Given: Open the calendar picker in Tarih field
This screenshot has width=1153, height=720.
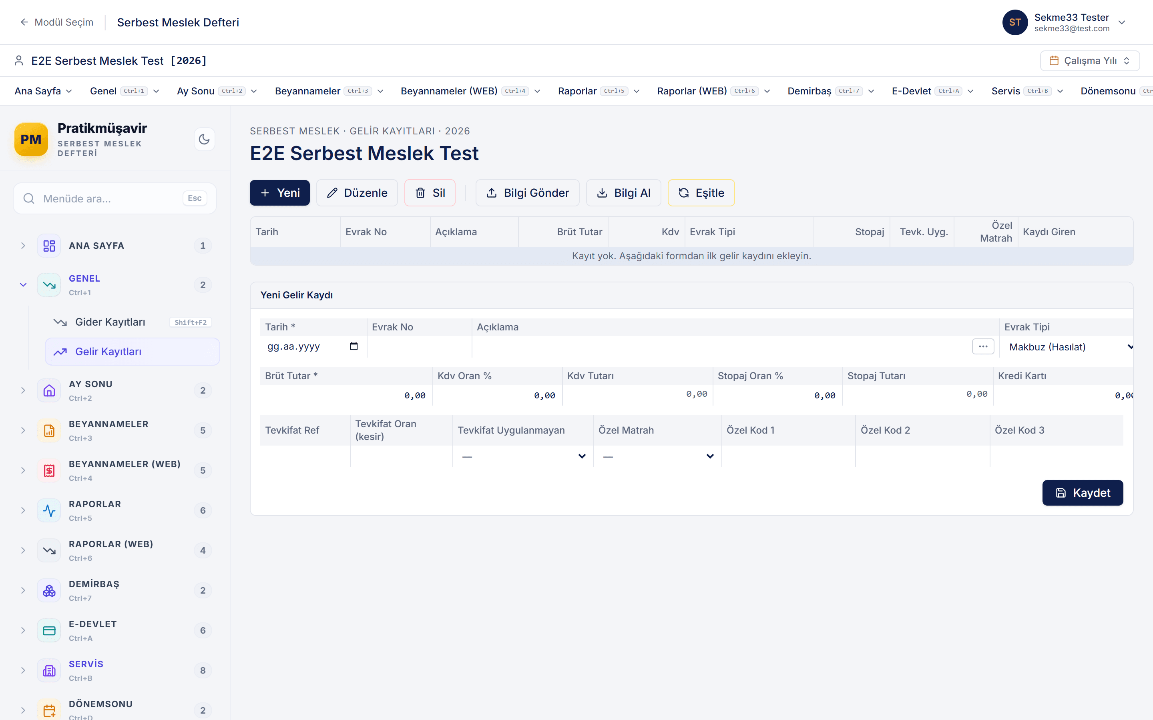Looking at the screenshot, I should (354, 346).
